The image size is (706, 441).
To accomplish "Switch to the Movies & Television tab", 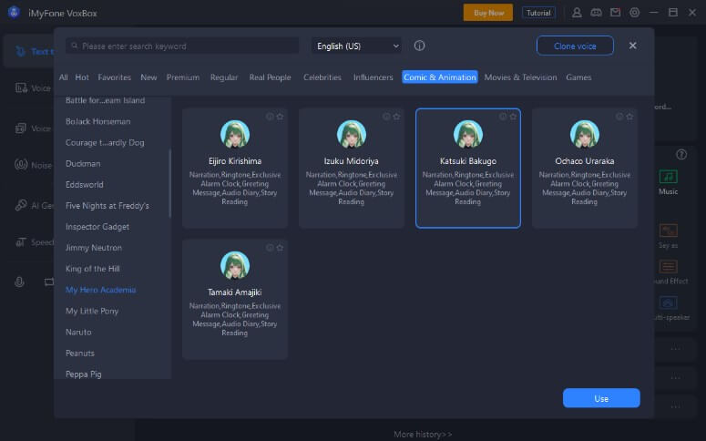I will 520,77.
